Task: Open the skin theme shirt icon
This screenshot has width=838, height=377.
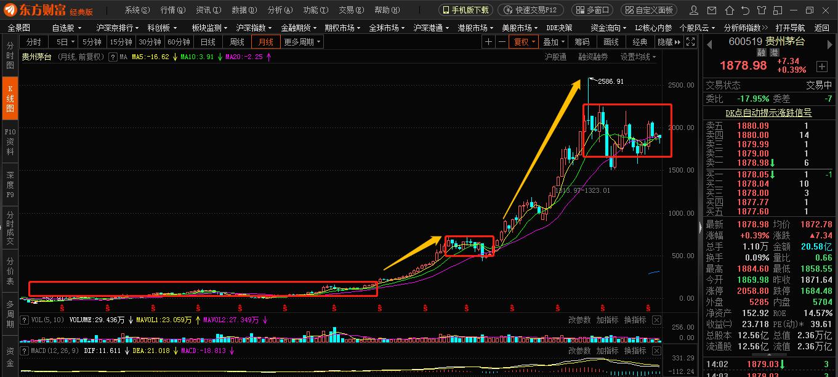Action: point(762,10)
